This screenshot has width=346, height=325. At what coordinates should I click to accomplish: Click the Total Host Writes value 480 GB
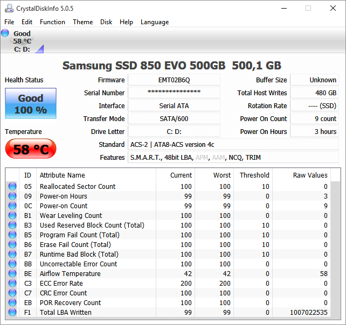click(314, 93)
